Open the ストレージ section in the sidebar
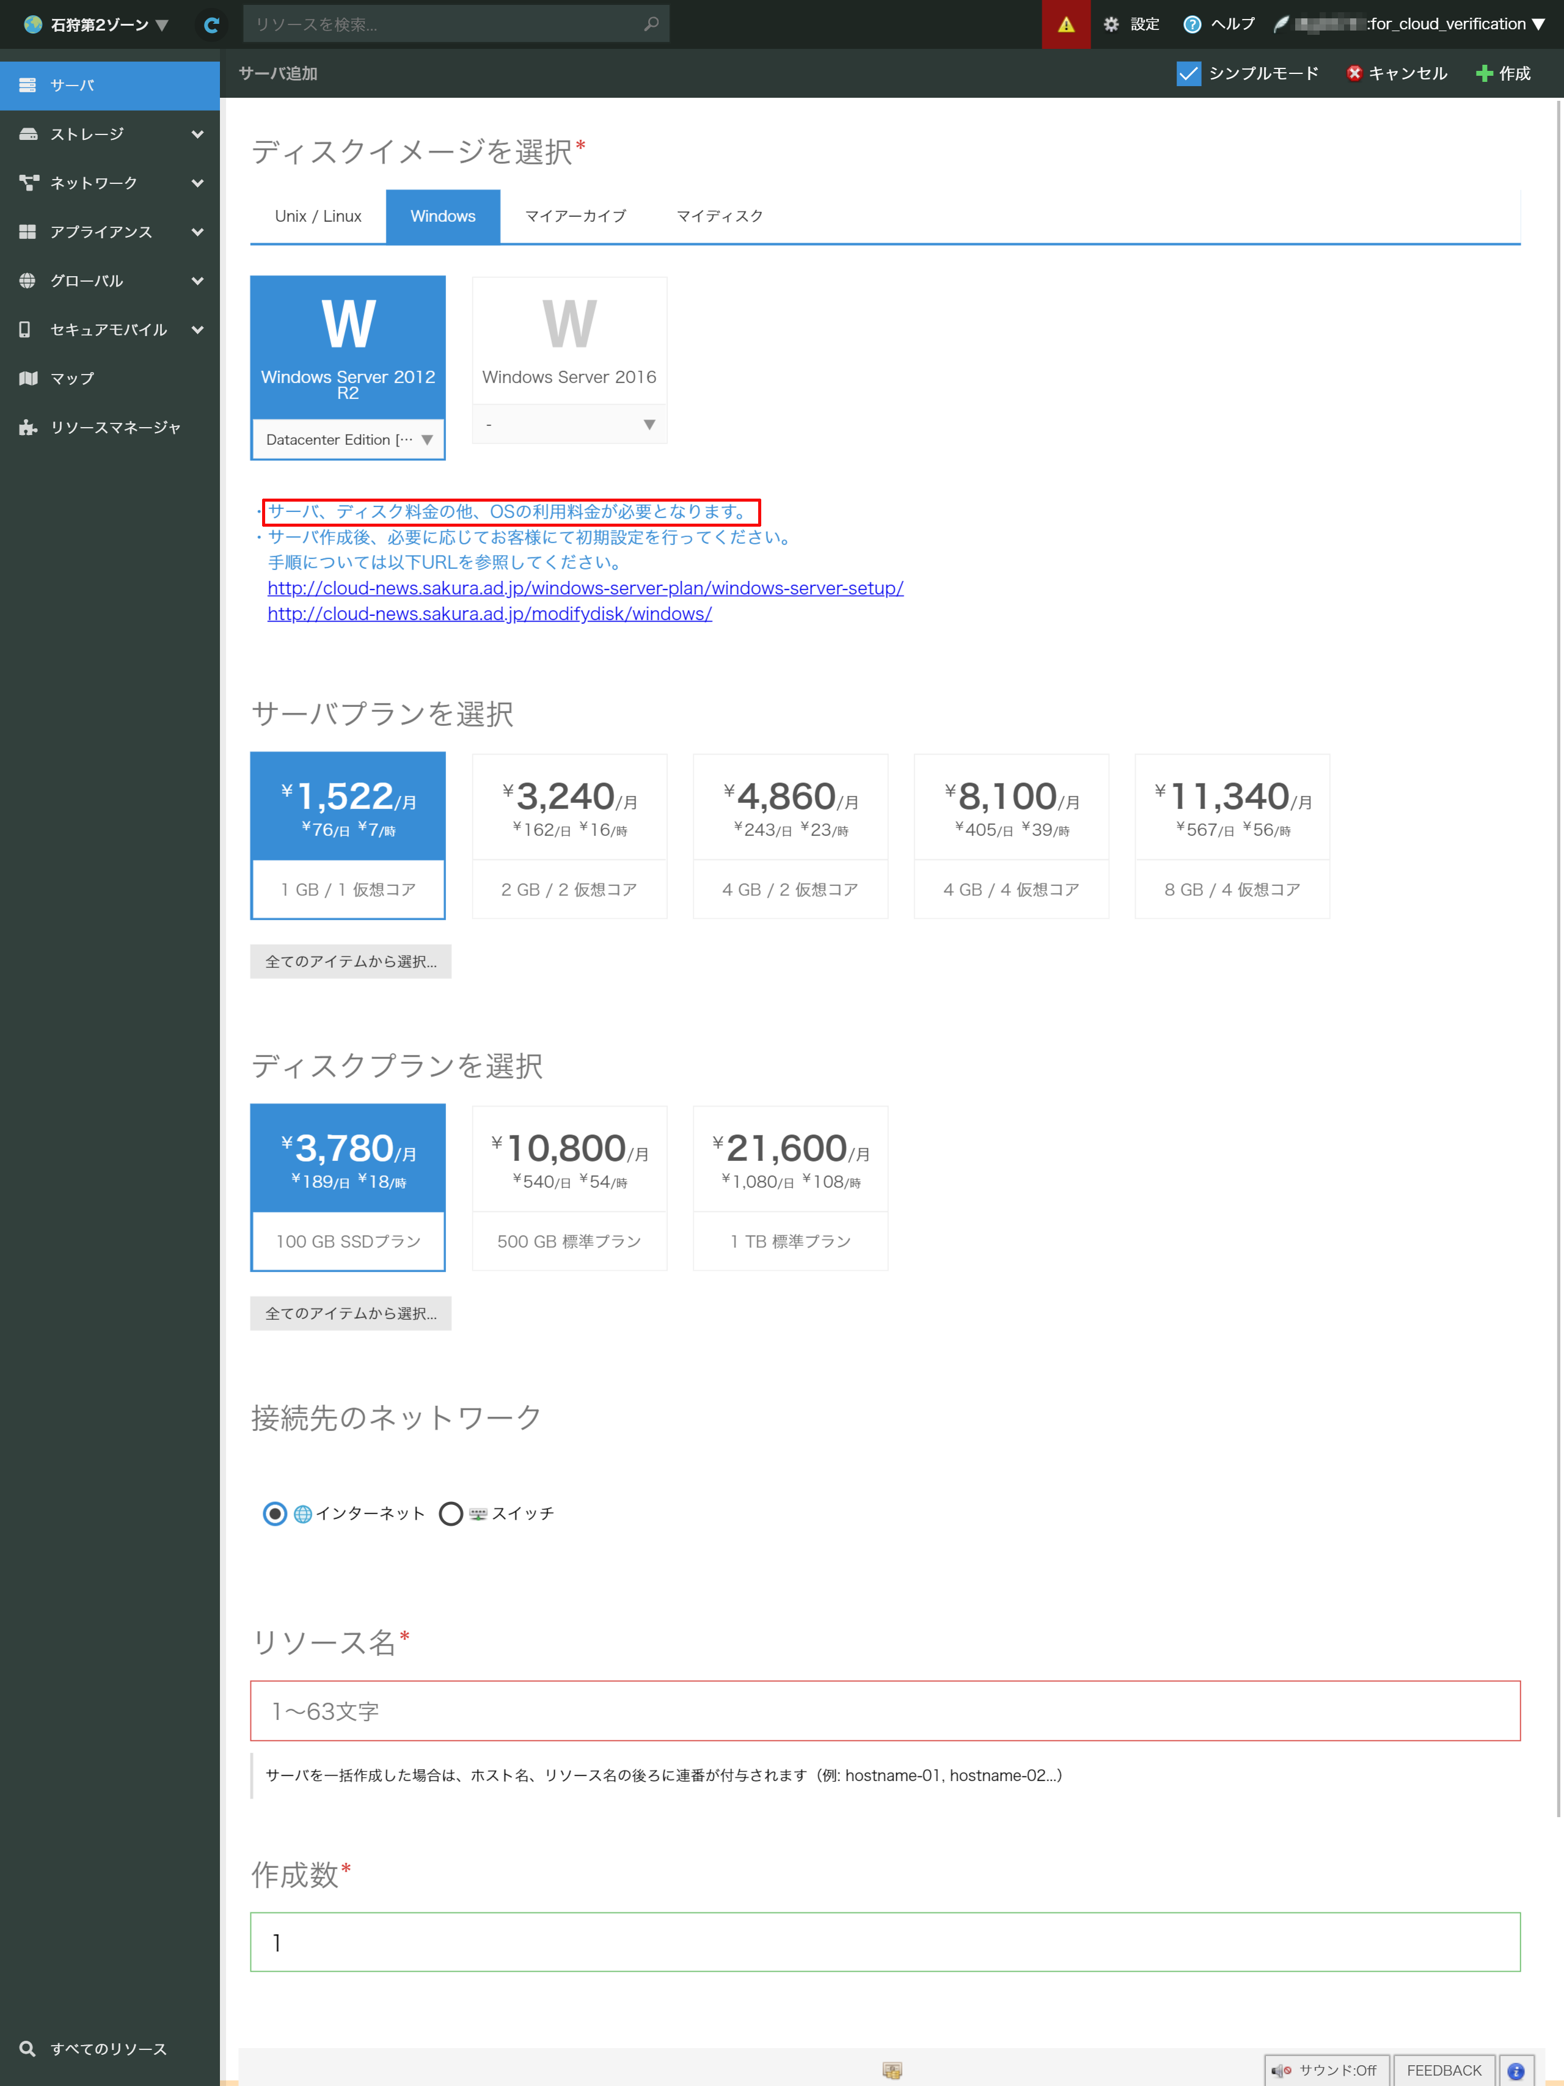This screenshot has width=1564, height=2086. (x=90, y=133)
